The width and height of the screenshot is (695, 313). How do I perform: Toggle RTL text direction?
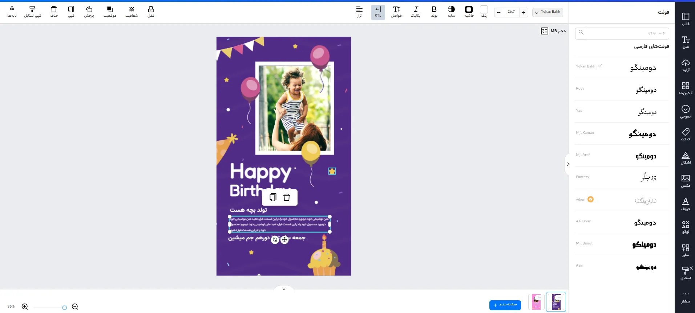[378, 12]
